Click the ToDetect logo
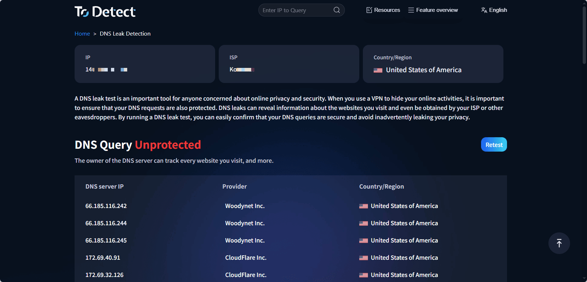This screenshot has width=587, height=282. tap(105, 12)
